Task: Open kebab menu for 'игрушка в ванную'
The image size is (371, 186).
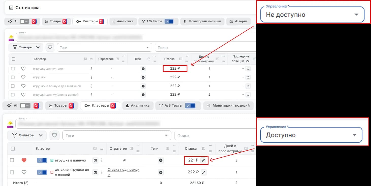Action: (x=102, y=160)
